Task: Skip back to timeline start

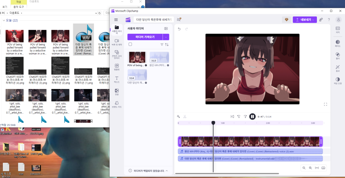Action: (x=232, y=116)
